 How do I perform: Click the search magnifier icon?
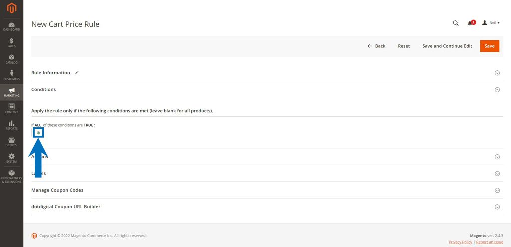[456, 23]
